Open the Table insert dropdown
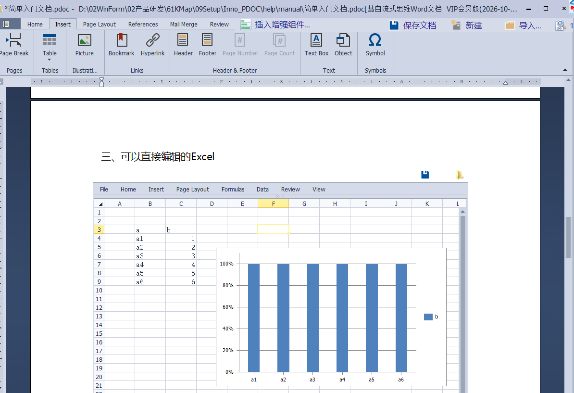This screenshot has width=574, height=393. (x=50, y=47)
